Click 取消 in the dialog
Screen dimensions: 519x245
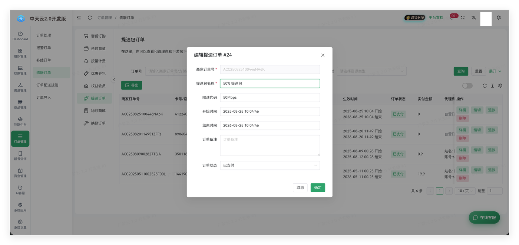[300, 188]
